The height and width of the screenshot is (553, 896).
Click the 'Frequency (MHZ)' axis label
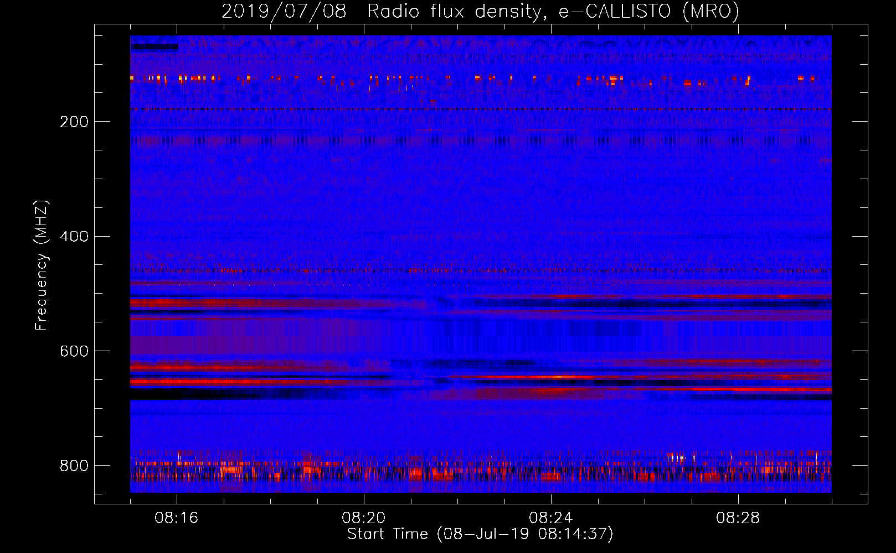[x=42, y=265]
